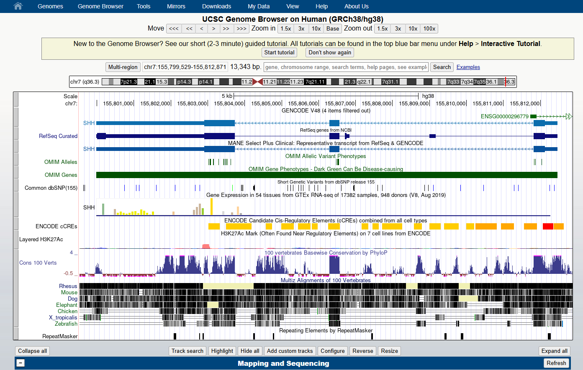Click the red ENCODE cCRE promoter element
583x370 pixels.
(548, 227)
